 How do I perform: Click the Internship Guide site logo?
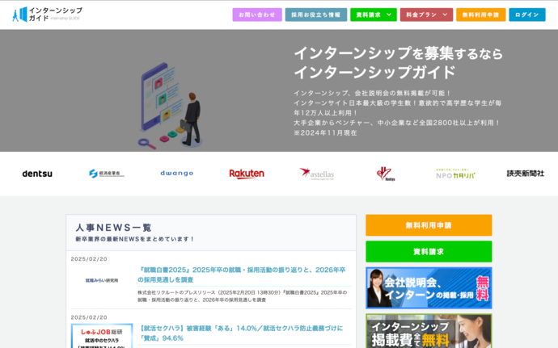(48, 14)
